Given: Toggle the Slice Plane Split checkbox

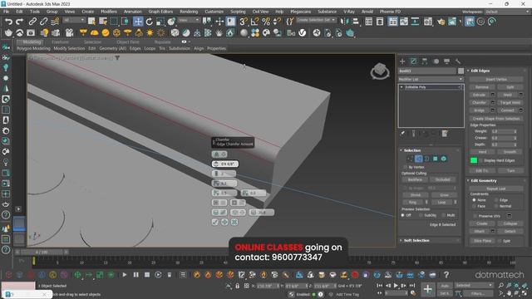Looking at the screenshot, I should [x=500, y=241].
